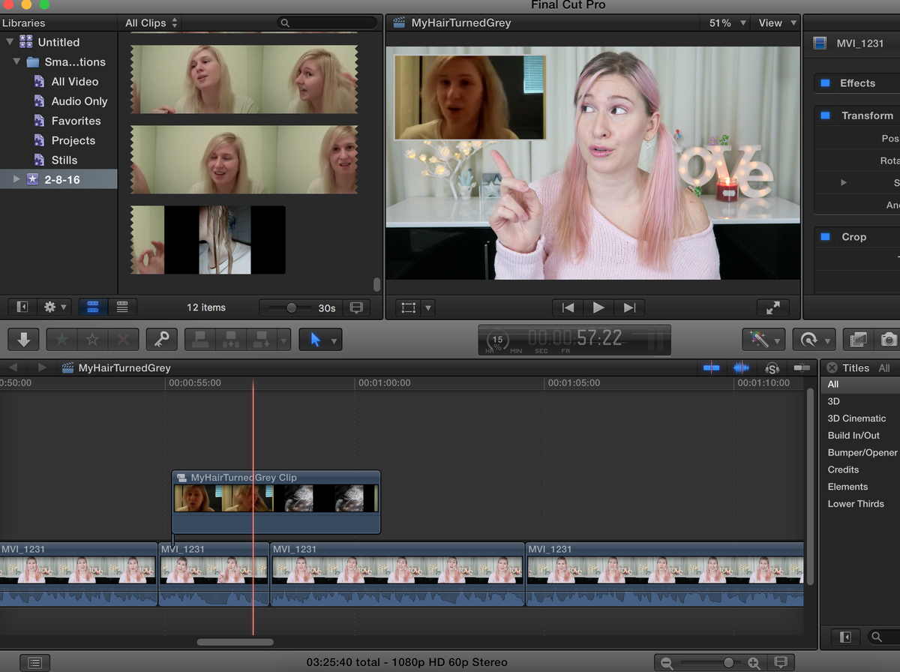The height and width of the screenshot is (672, 900).
Task: Select Bumper/Opener titles category
Action: 862,452
